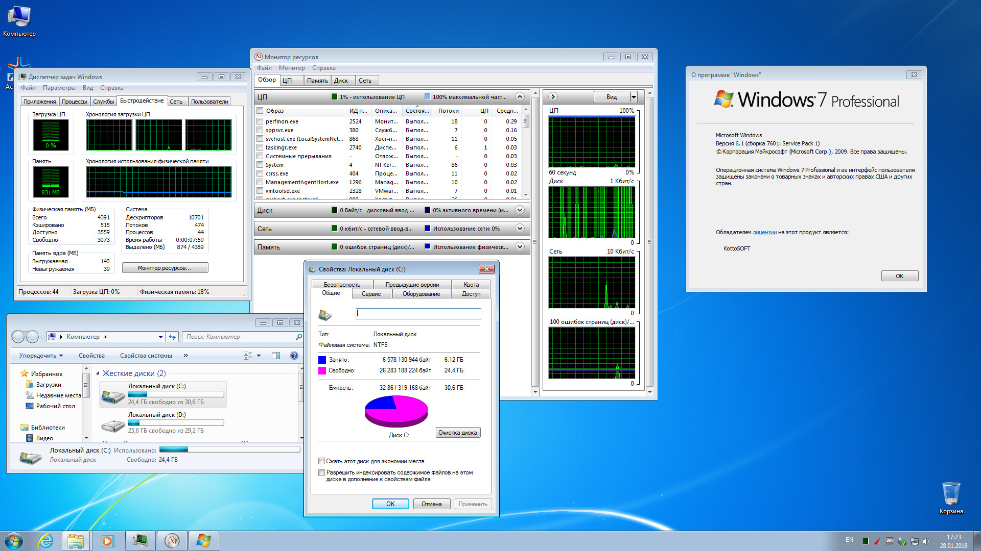The width and height of the screenshot is (981, 551).
Task: Open the Security tab in disk properties
Action: [342, 285]
